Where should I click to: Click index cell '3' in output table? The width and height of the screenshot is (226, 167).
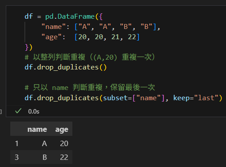click(17, 157)
